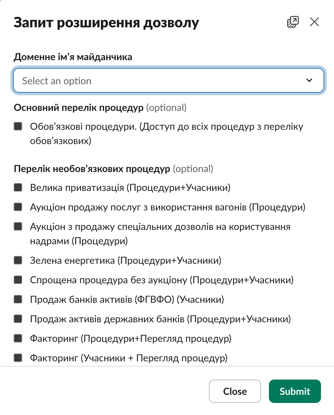Click the chevron arrow in the select field

(x=309, y=80)
